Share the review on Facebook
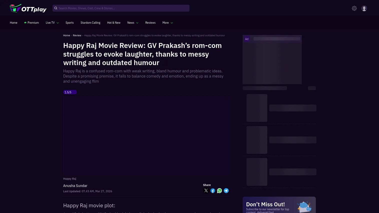The image size is (379, 213). (x=213, y=191)
